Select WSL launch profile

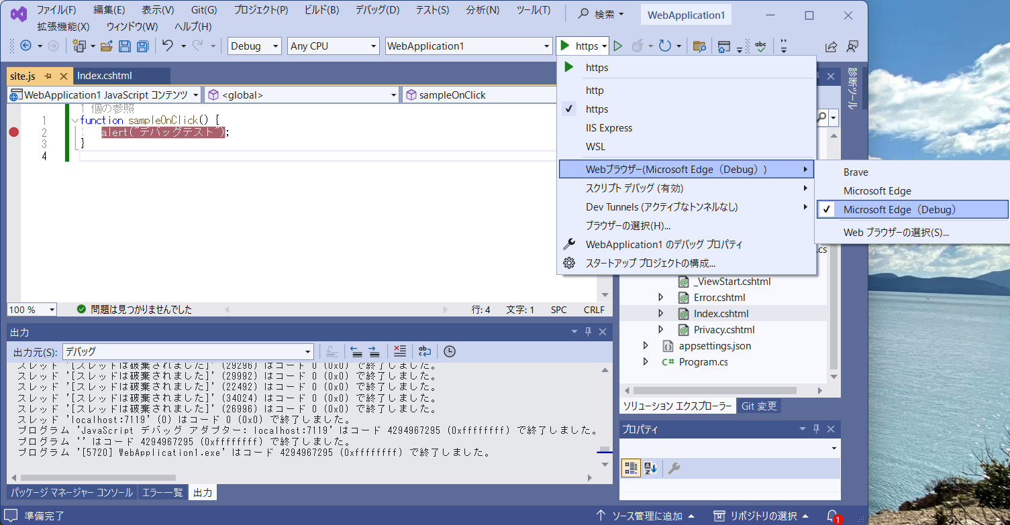pos(686,147)
